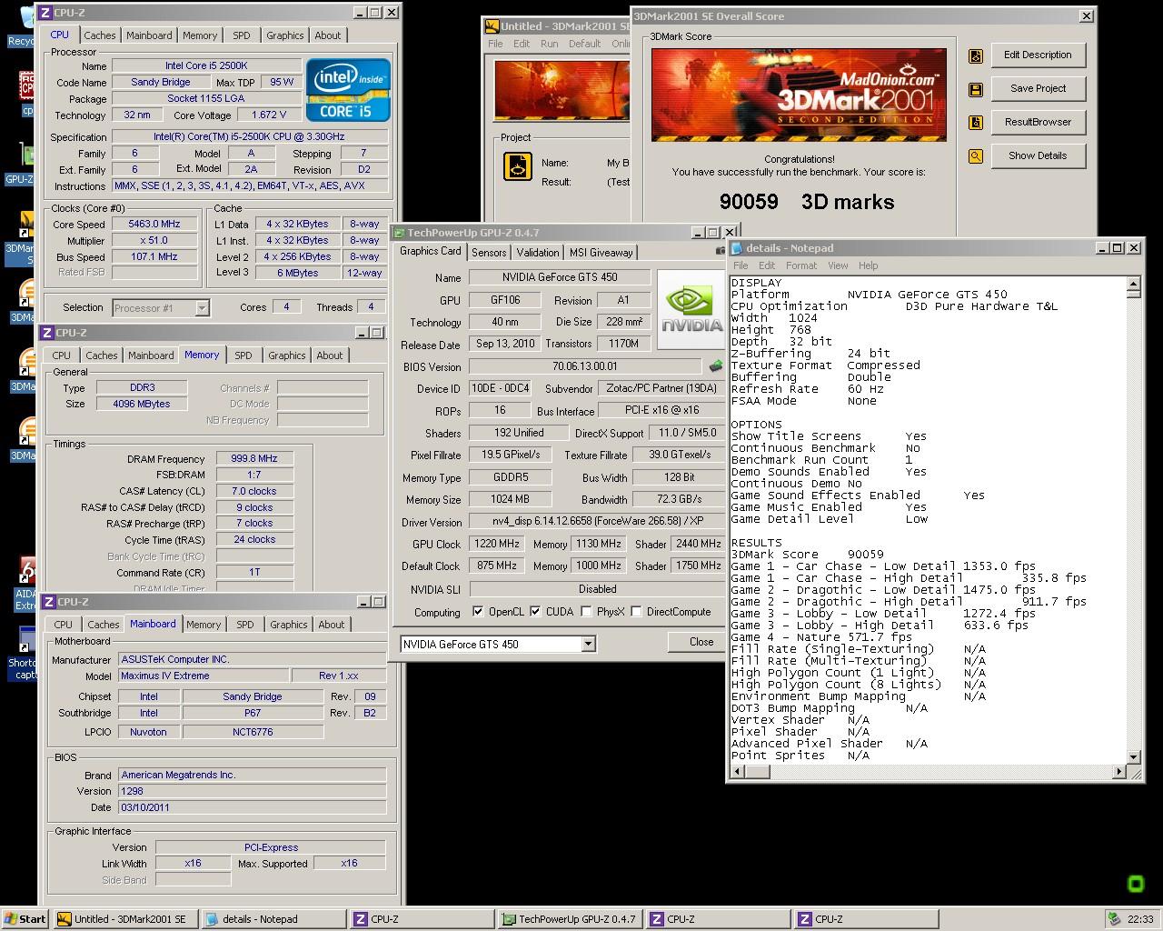1163x931 pixels.
Task: Click the ResultBrowser icon
Action: pyautogui.click(x=975, y=123)
